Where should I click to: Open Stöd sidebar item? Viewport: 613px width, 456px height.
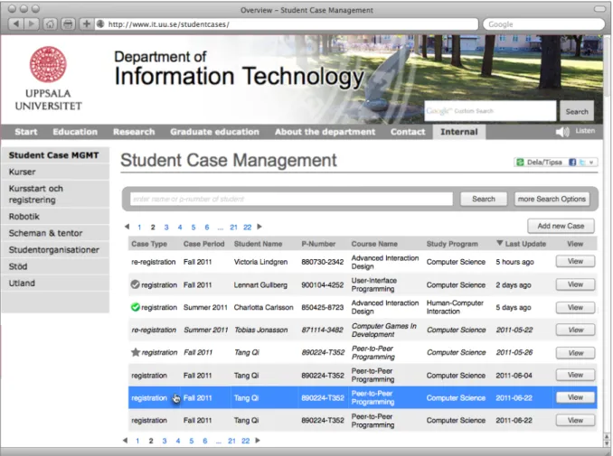point(55,266)
